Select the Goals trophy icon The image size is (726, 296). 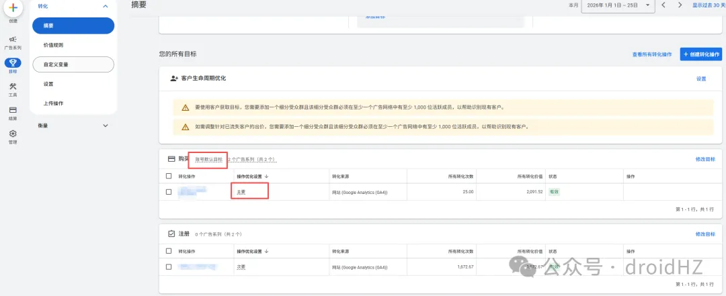tap(13, 63)
